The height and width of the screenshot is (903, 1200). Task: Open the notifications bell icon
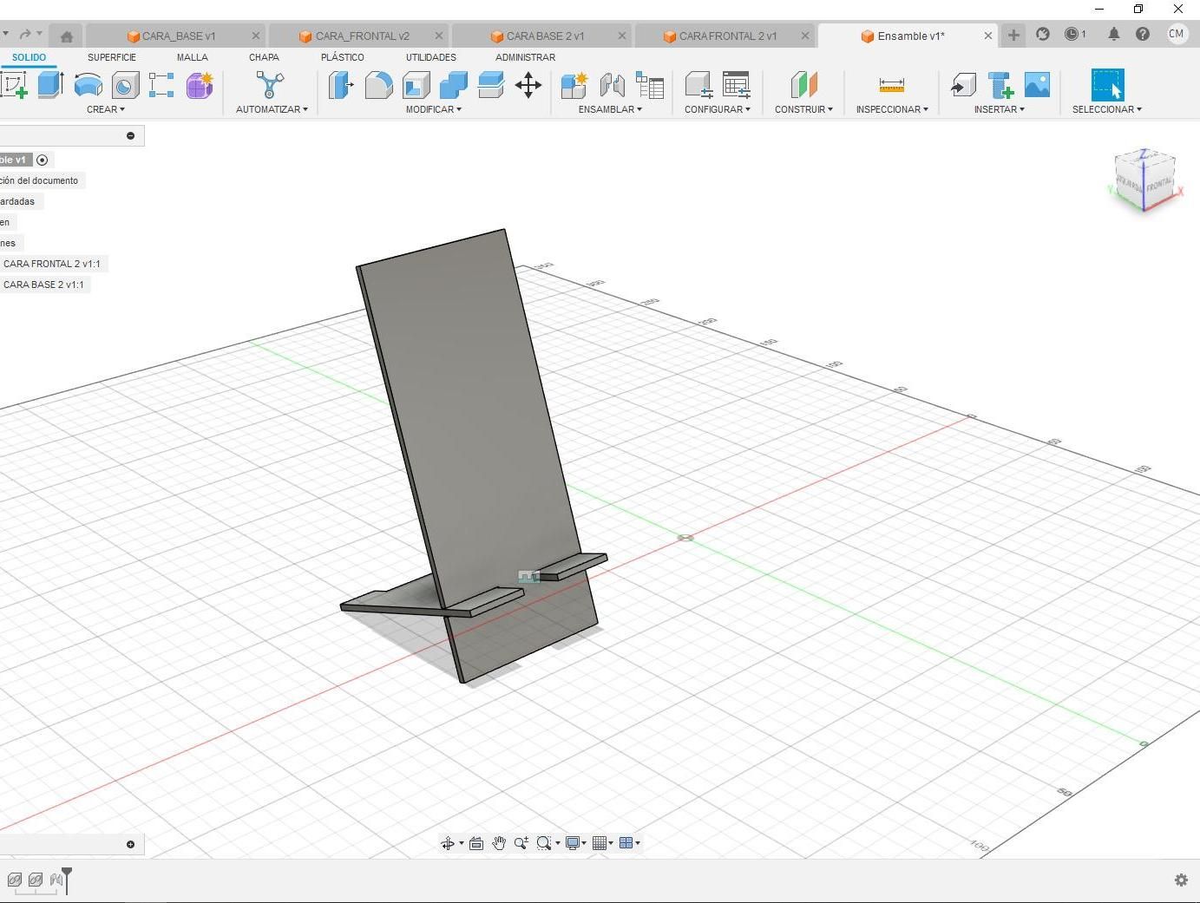(1113, 34)
